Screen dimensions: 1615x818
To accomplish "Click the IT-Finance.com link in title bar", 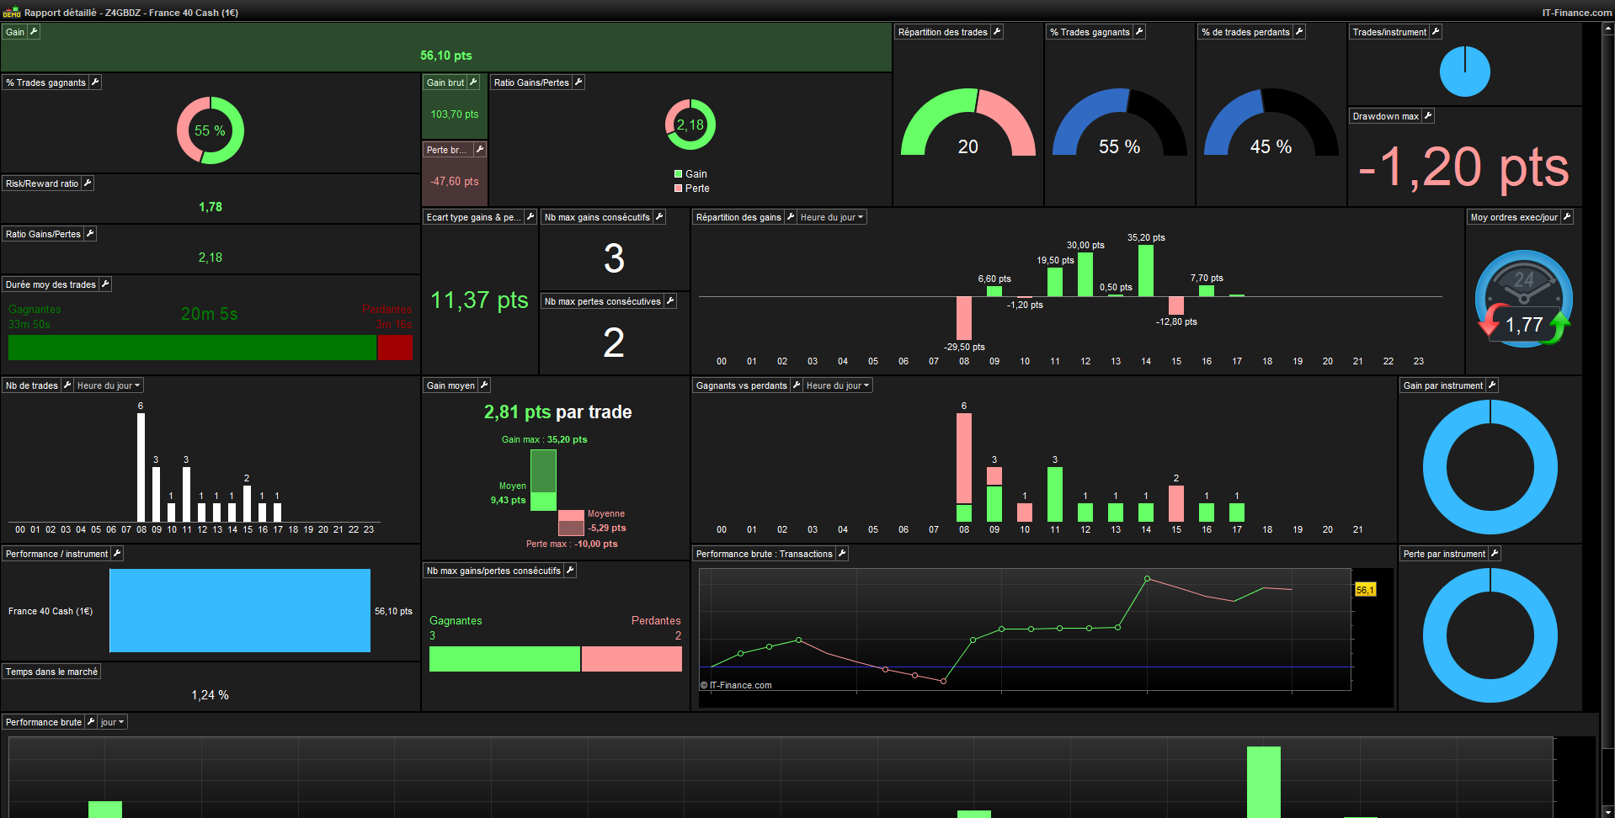I will 1576,13.
